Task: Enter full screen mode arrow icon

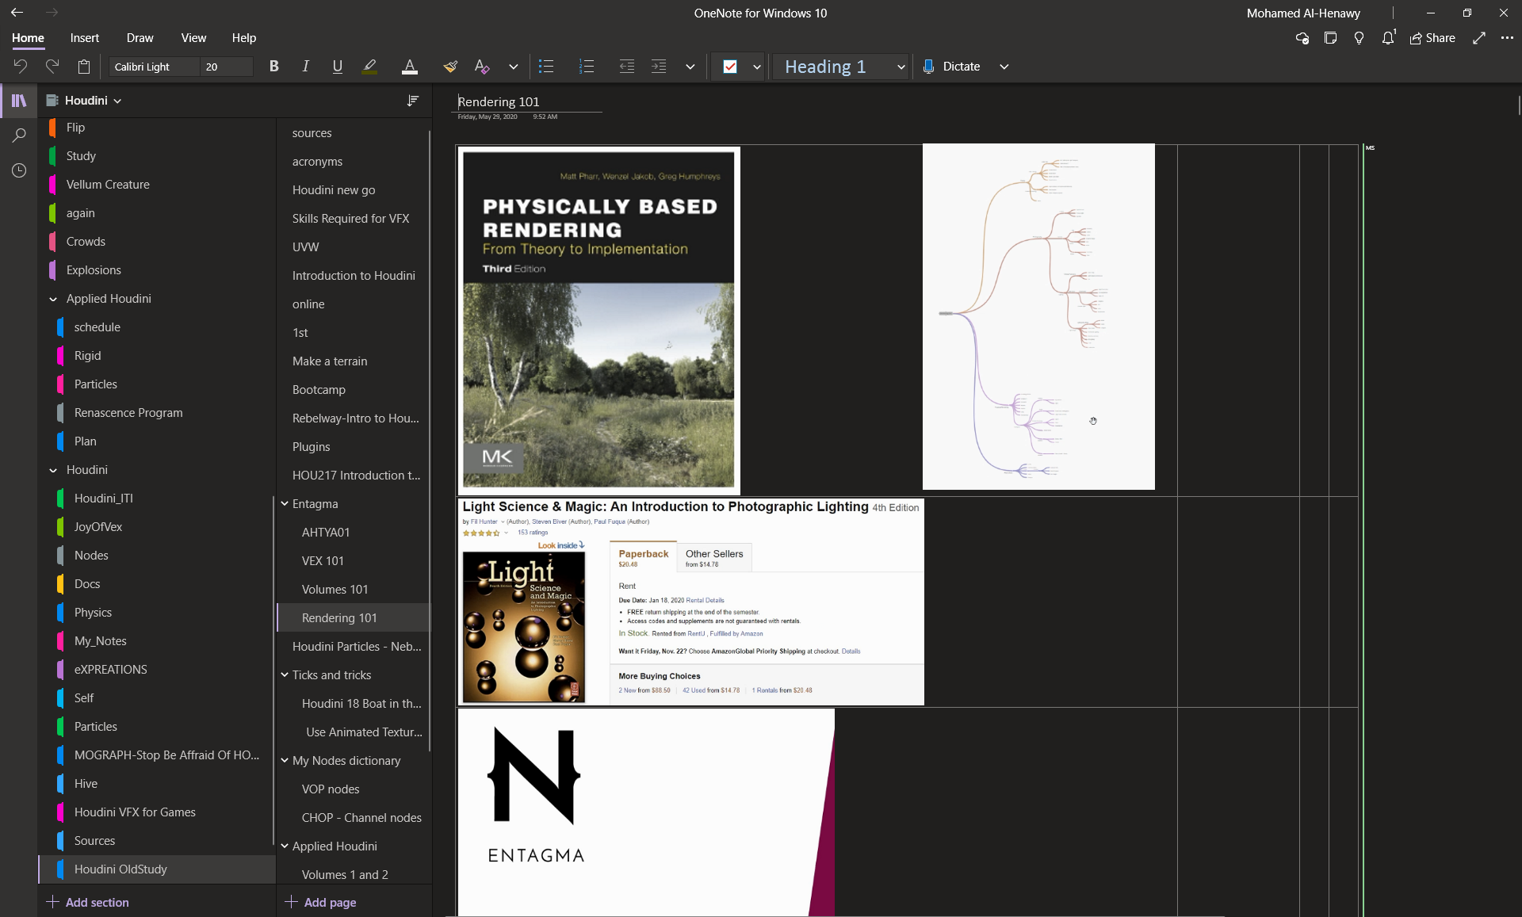Action: (1478, 38)
